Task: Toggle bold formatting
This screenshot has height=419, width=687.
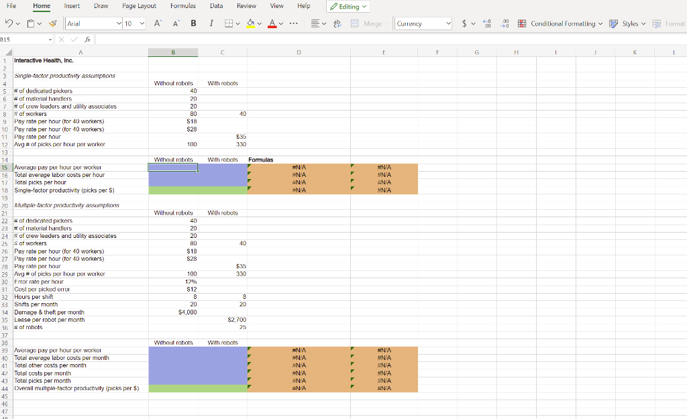Action: (193, 23)
